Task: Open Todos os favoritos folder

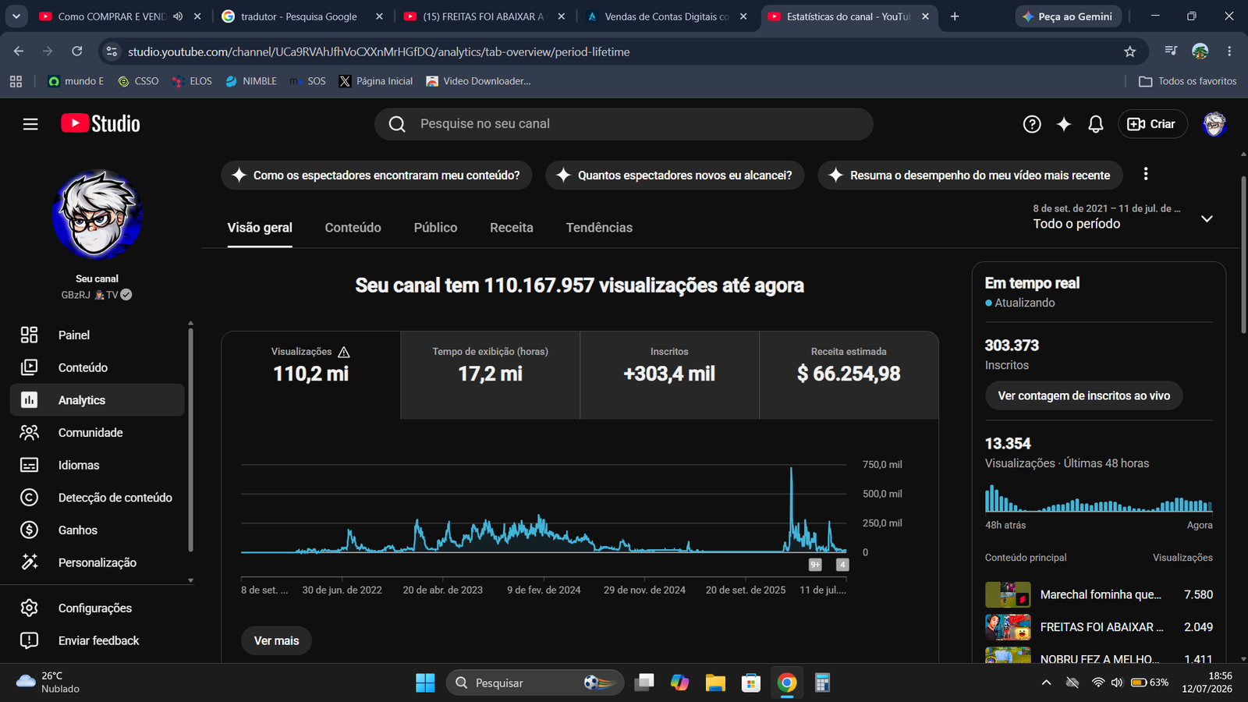Action: [1188, 81]
